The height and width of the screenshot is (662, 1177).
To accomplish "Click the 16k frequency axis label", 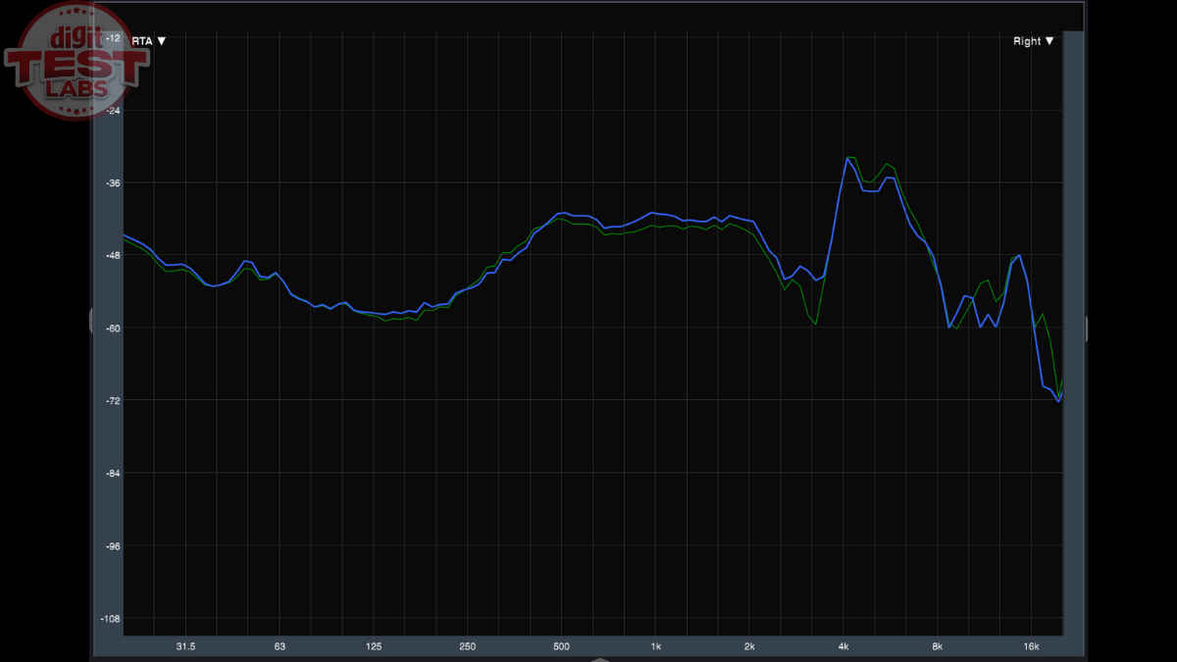I will point(1031,646).
